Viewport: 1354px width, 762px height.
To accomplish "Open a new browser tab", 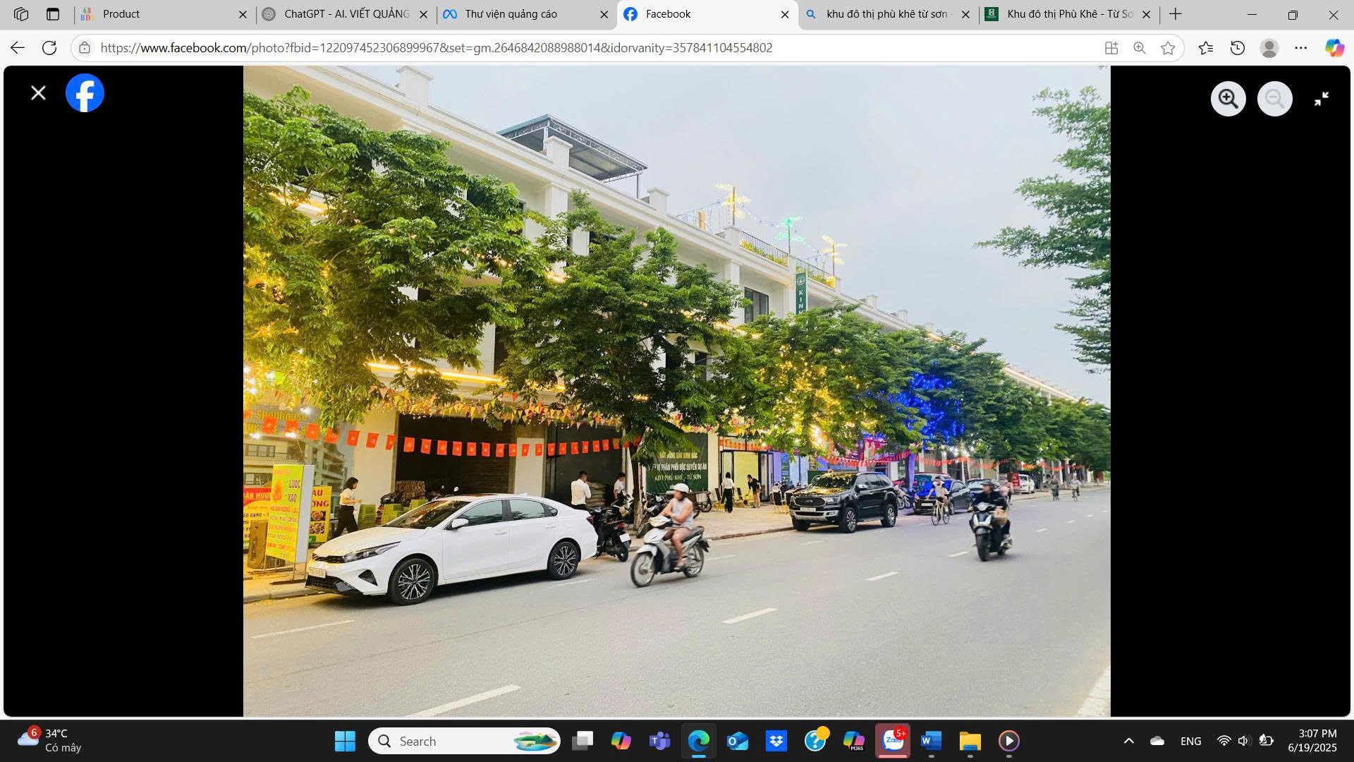I will 1175,14.
